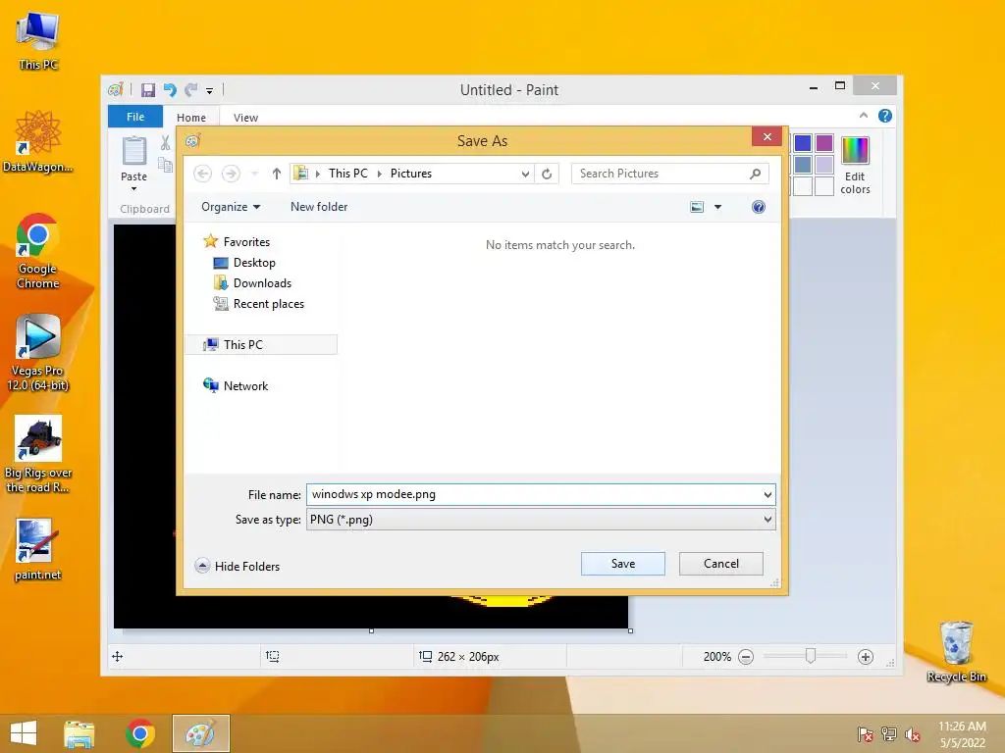Open the Customize Quick Access Toolbar arrow

[x=210, y=91]
